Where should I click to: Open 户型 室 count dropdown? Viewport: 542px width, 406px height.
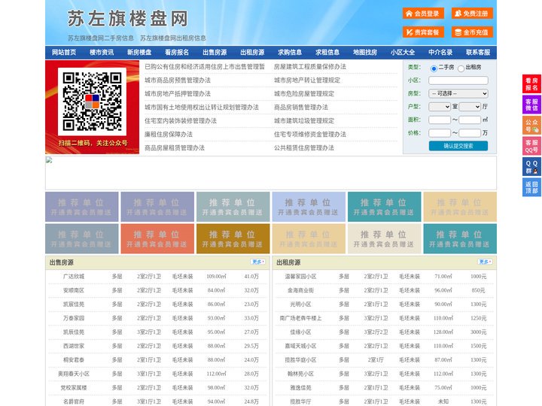click(x=440, y=107)
